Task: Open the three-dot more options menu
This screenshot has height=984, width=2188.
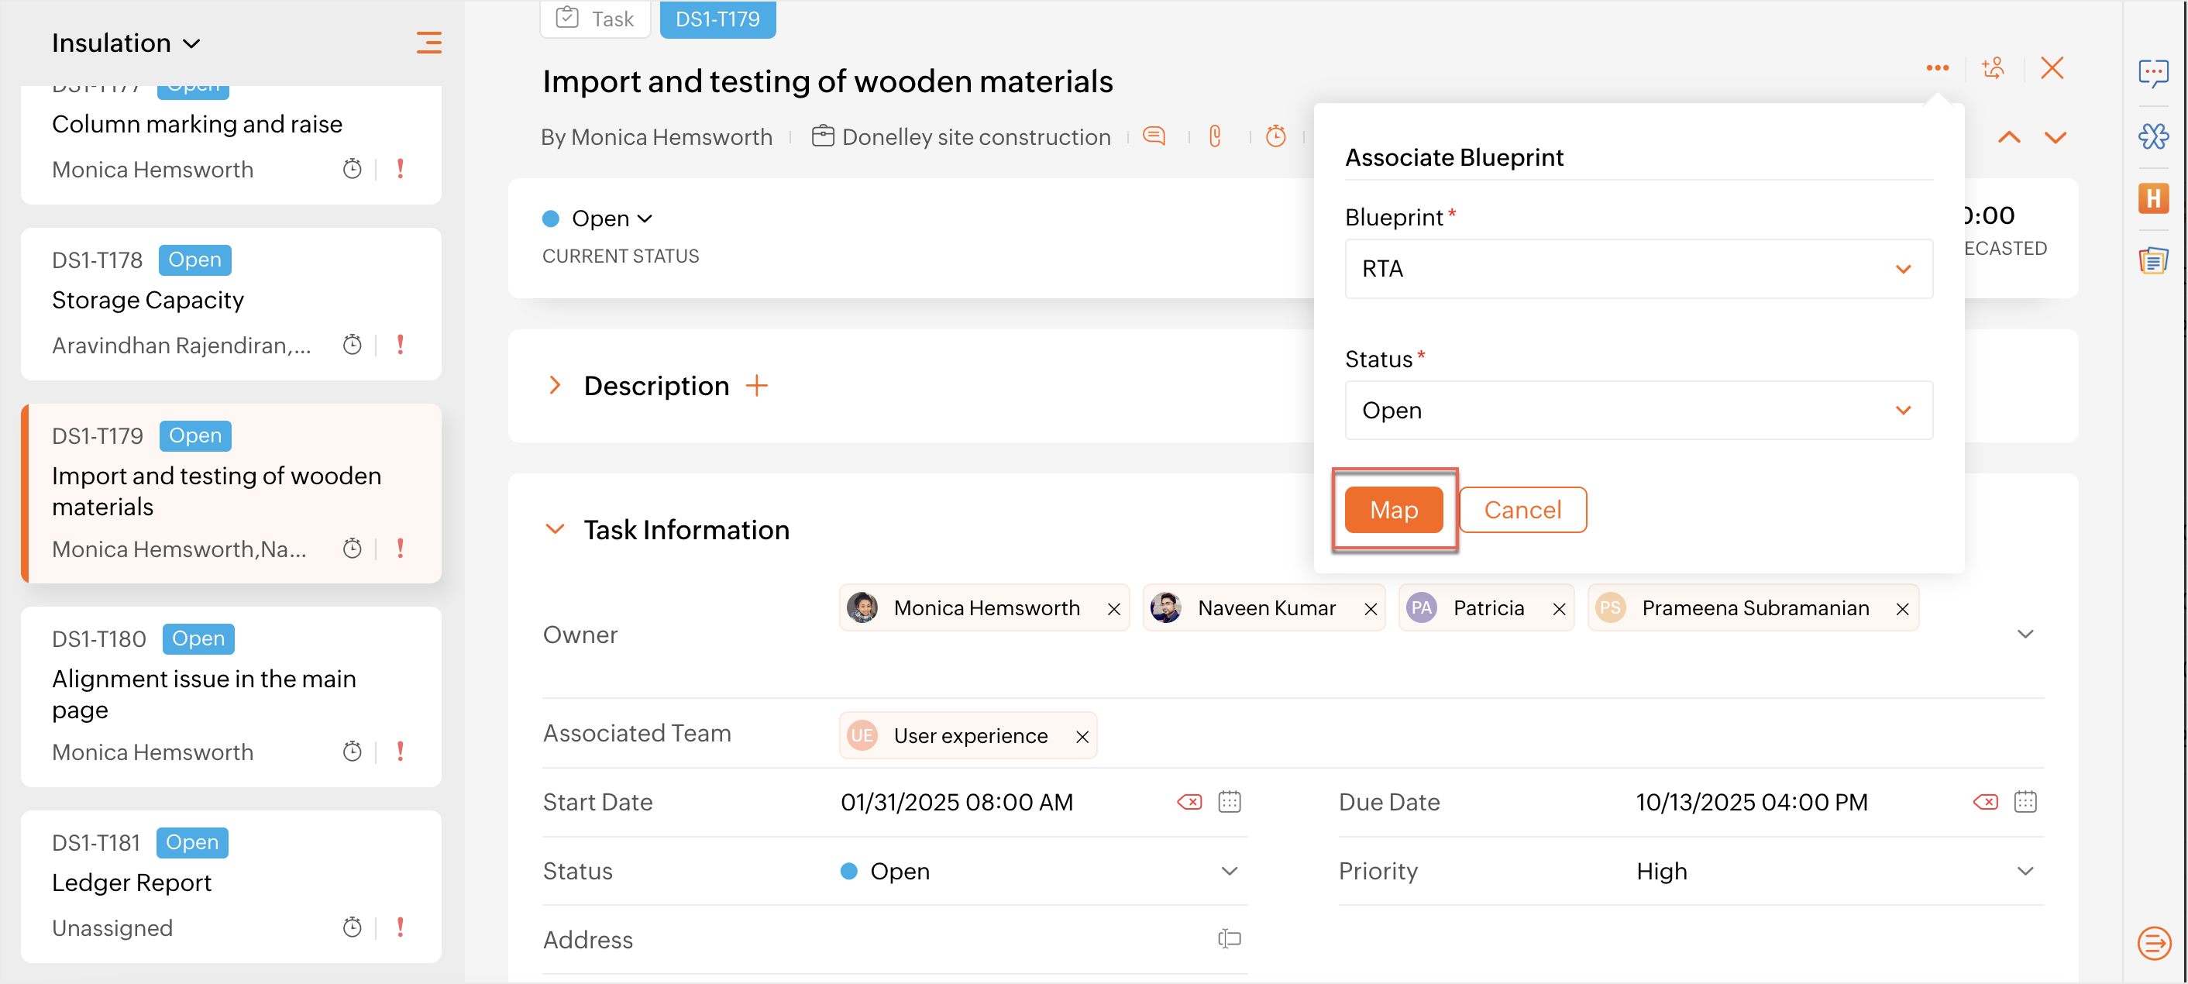Action: [x=1937, y=68]
